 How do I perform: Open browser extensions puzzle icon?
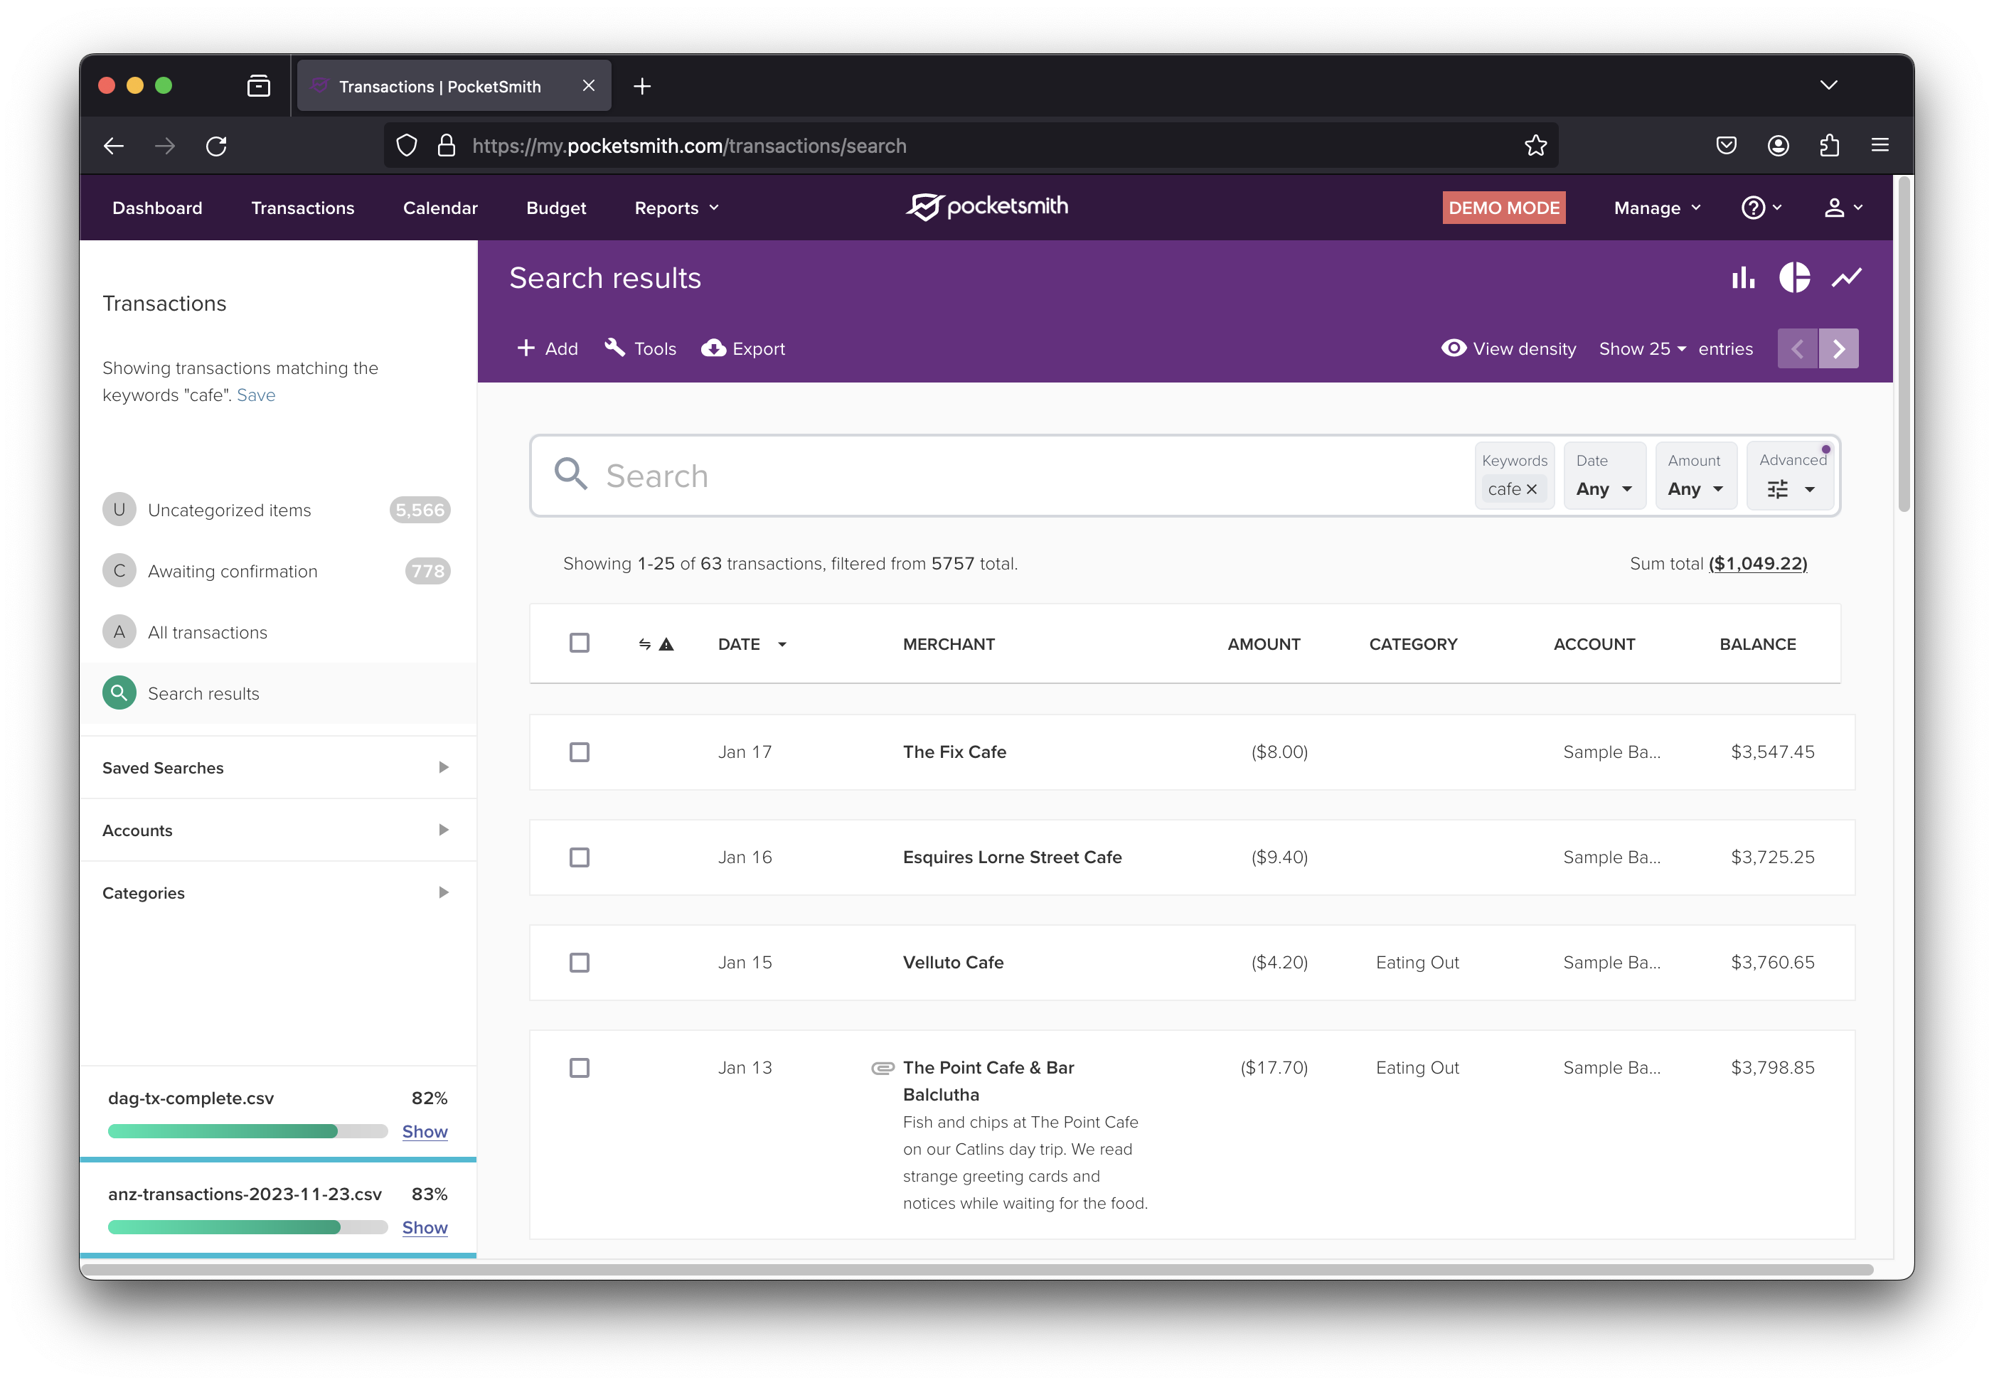pos(1829,145)
